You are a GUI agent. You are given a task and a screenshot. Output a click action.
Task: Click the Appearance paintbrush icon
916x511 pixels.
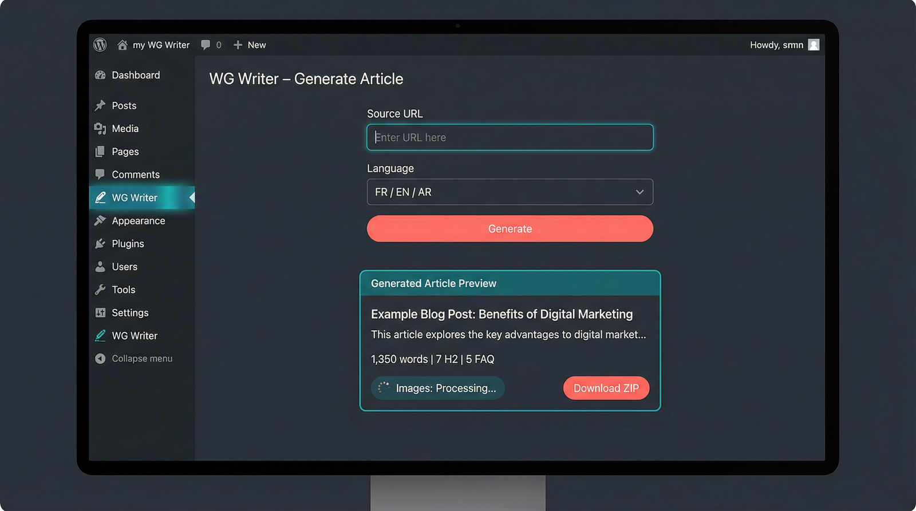pyautogui.click(x=100, y=220)
